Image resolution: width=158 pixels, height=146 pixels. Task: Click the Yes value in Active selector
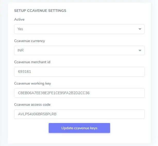20,29
